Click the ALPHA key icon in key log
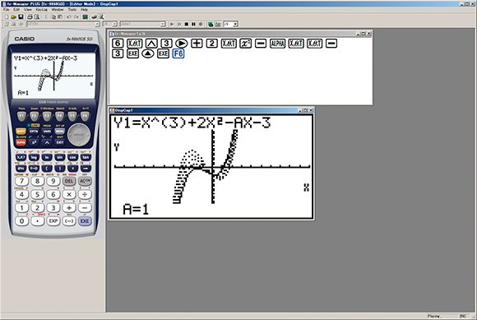The width and height of the screenshot is (477, 320). (277, 44)
